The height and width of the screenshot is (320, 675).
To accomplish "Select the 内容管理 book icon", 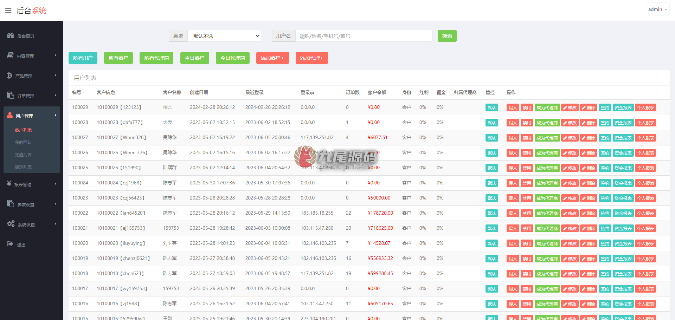I will (x=10, y=55).
